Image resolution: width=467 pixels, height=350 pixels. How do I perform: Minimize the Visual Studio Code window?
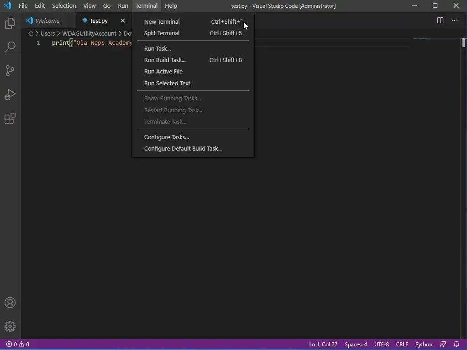pos(415,5)
